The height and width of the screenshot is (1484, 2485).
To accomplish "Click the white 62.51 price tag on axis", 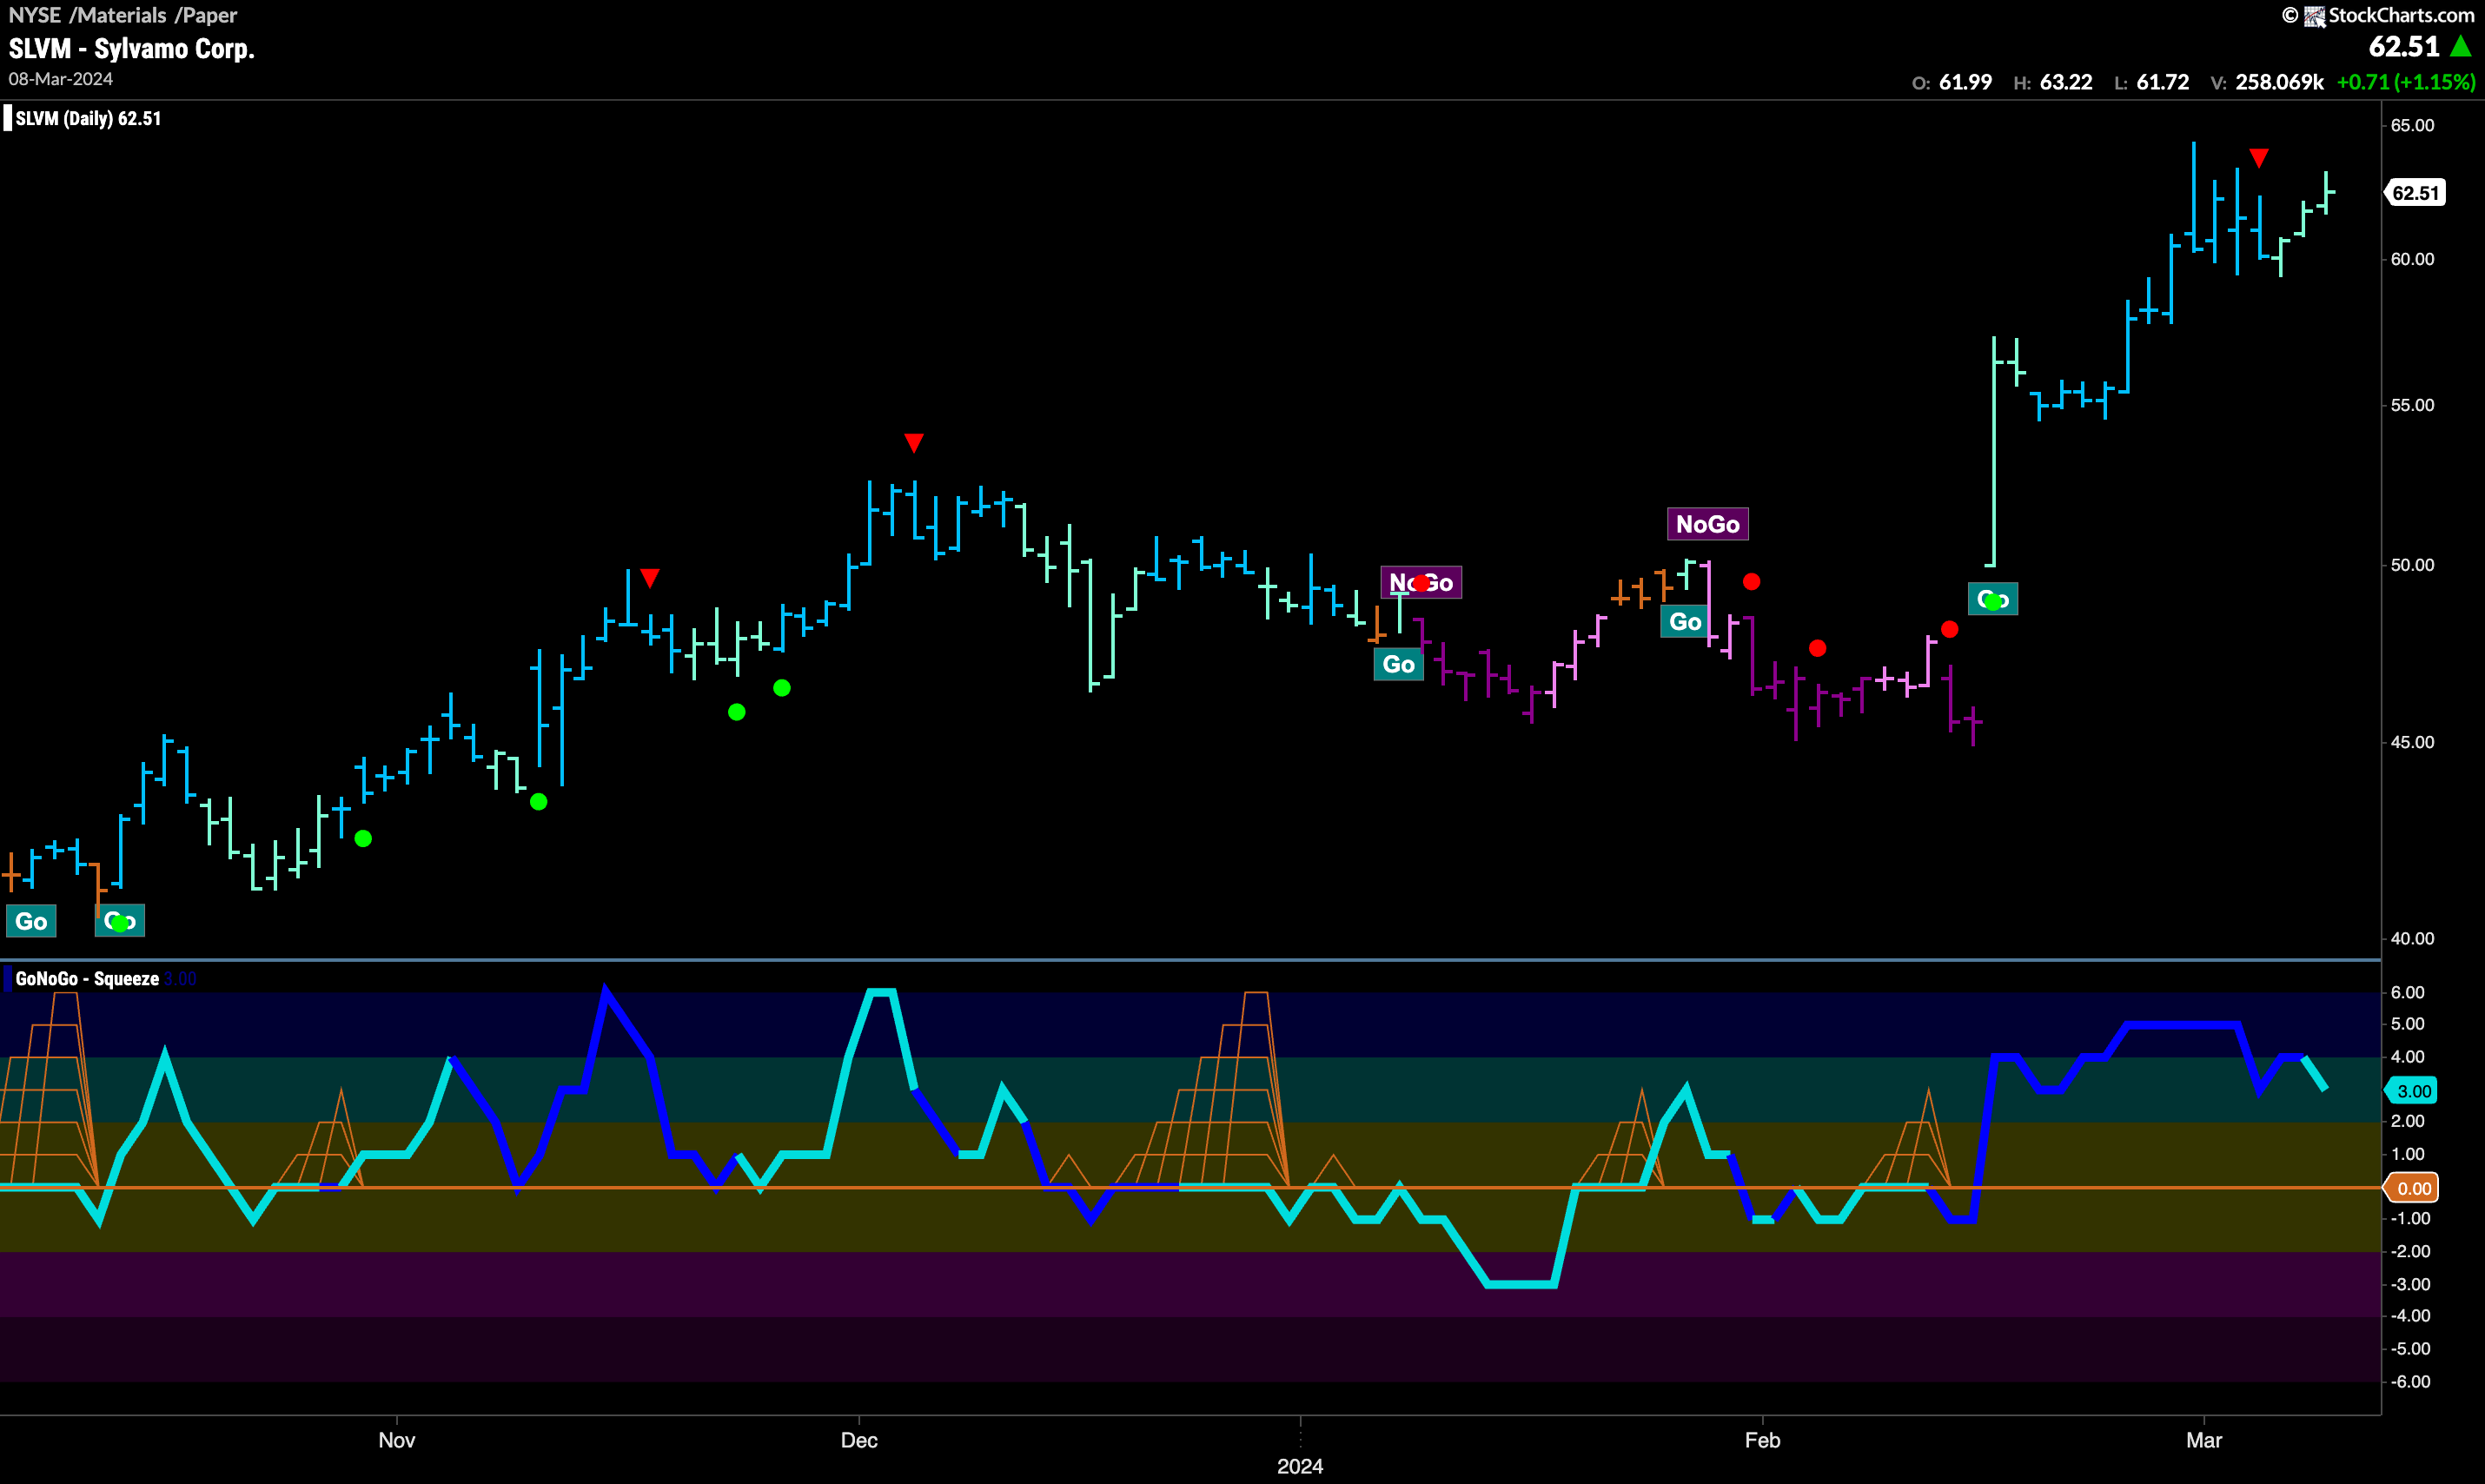I will point(2416,193).
